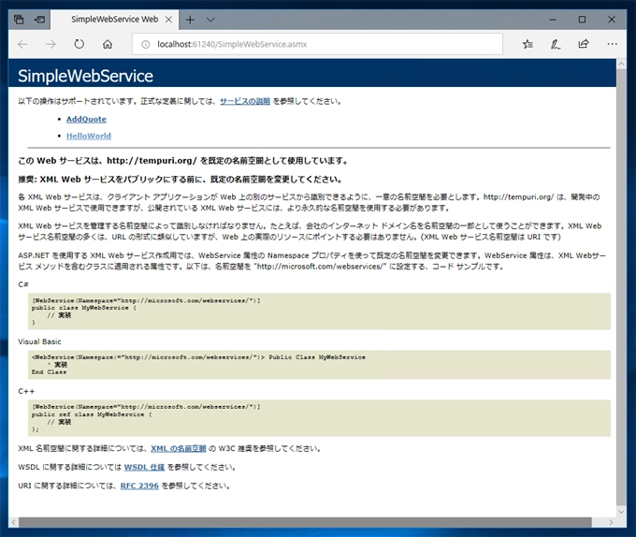Screen dimensions: 636x537
Task: Click the vertical scrollbar up arrow
Action: click(621, 64)
